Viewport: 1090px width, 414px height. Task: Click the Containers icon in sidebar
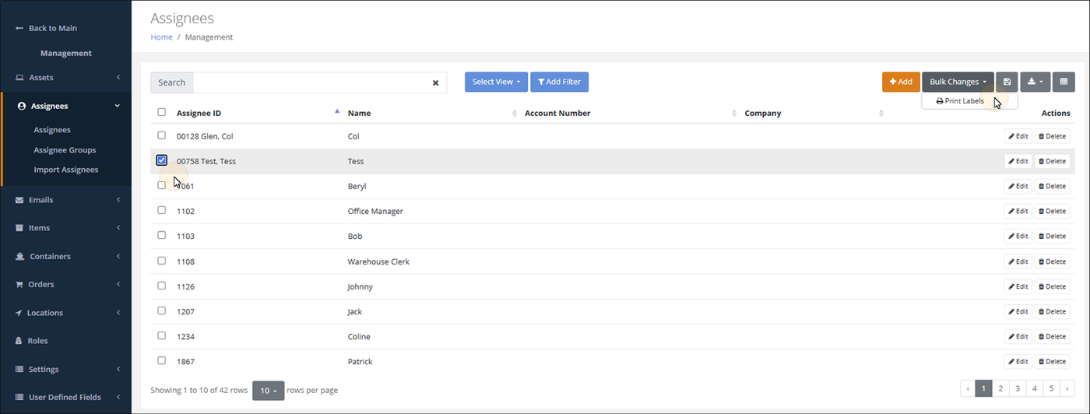(x=19, y=256)
